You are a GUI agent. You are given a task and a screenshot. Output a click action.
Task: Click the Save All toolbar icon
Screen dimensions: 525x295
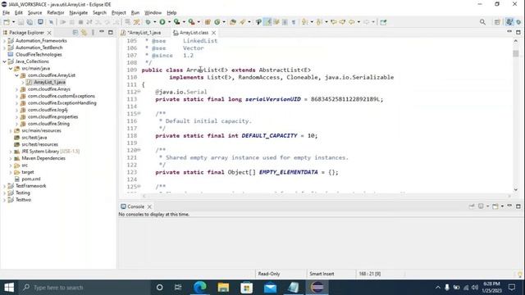click(x=30, y=22)
